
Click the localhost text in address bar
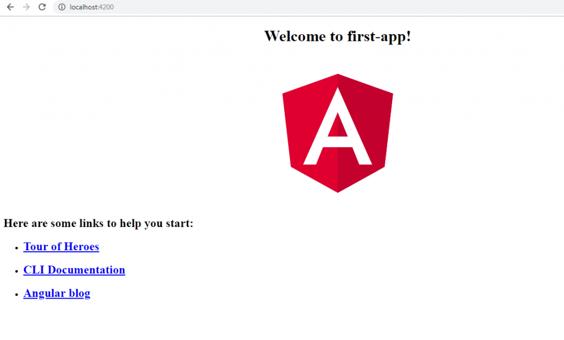tap(84, 7)
